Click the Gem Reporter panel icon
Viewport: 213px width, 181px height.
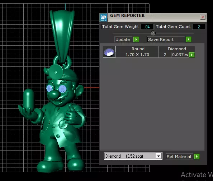(104, 18)
